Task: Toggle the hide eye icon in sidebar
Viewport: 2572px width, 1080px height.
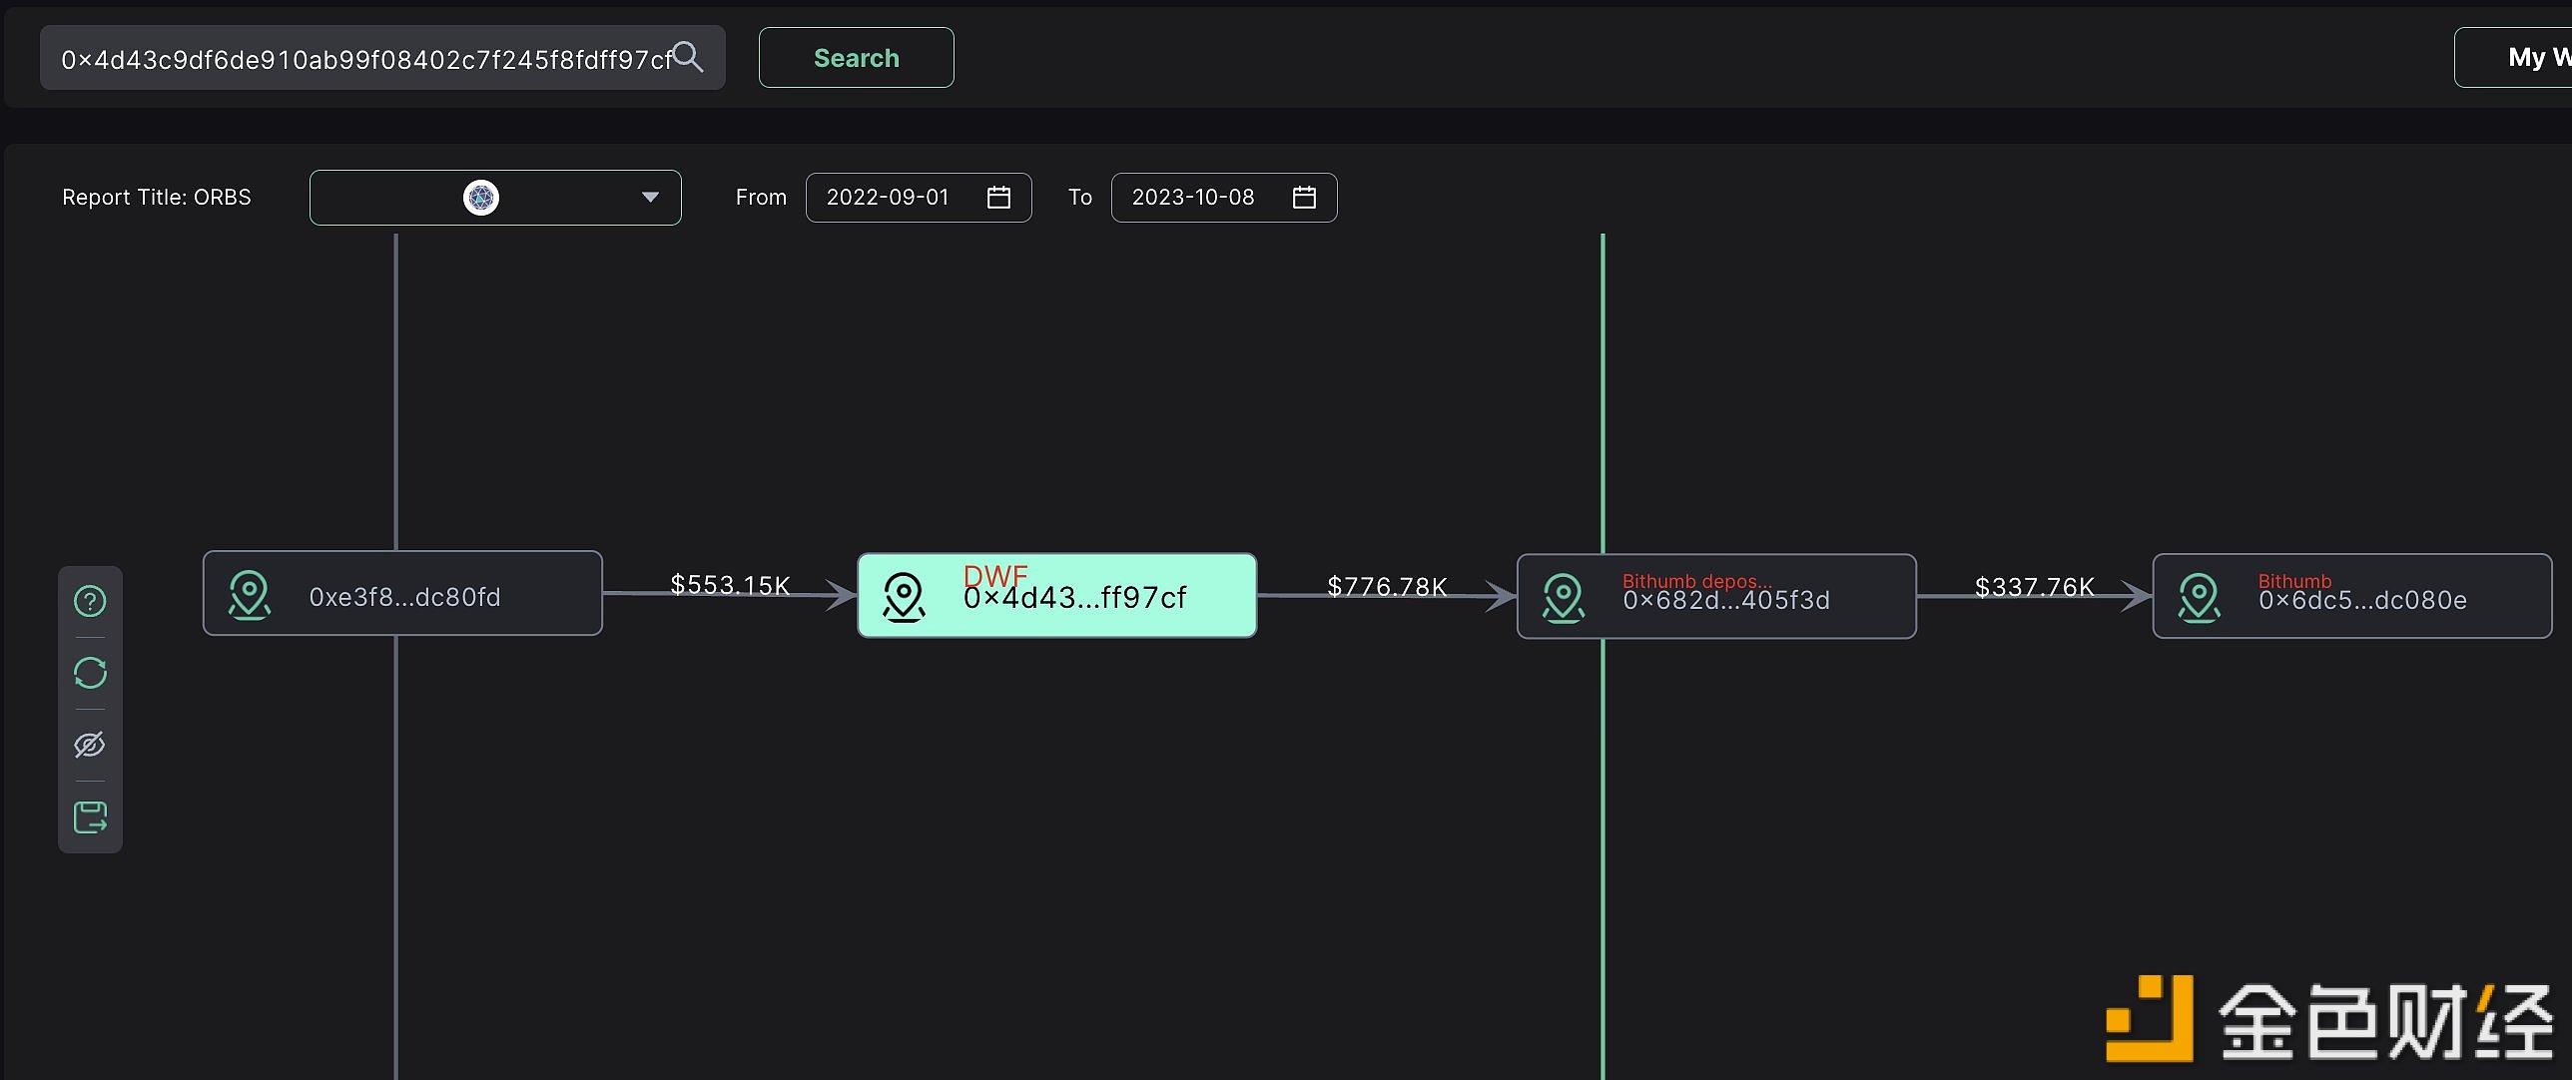Action: [90, 745]
